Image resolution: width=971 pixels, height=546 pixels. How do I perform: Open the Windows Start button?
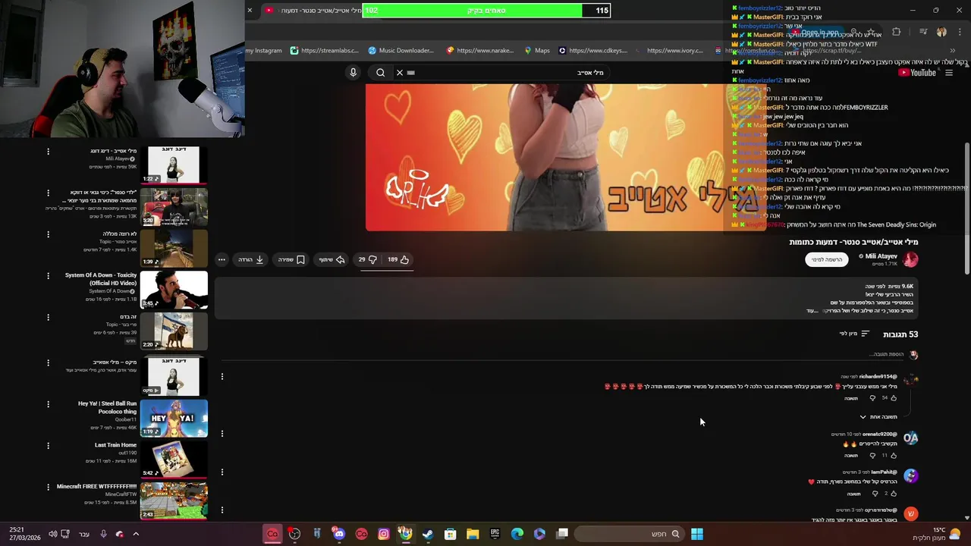click(696, 534)
